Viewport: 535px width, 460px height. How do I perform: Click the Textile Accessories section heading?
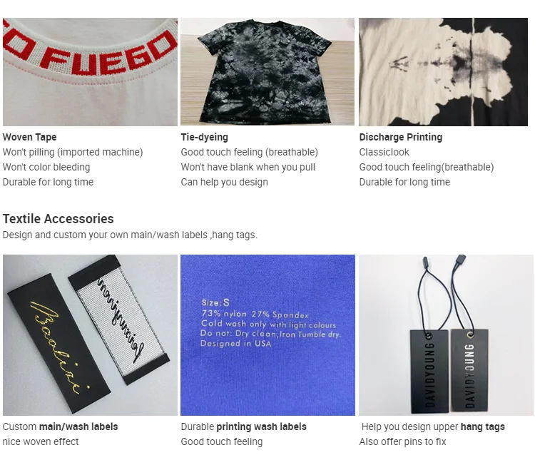coord(58,219)
